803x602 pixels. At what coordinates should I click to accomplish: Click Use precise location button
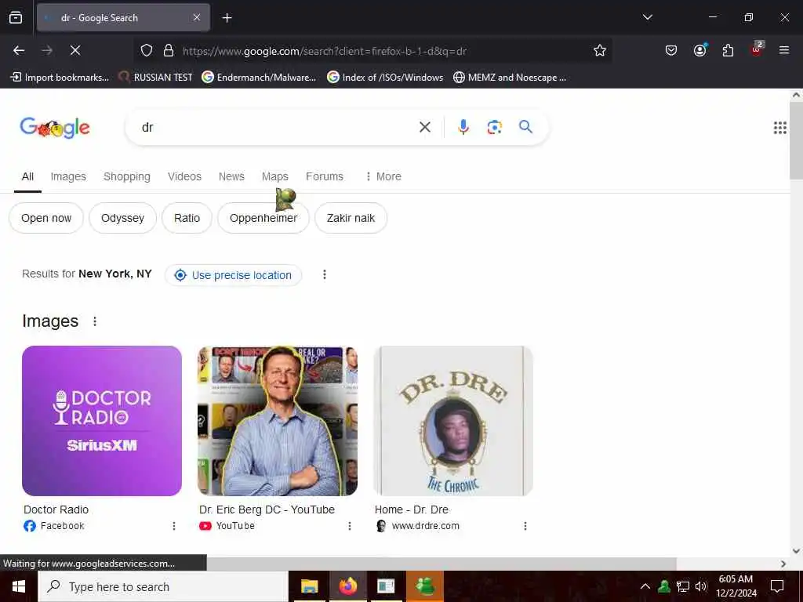click(x=234, y=275)
